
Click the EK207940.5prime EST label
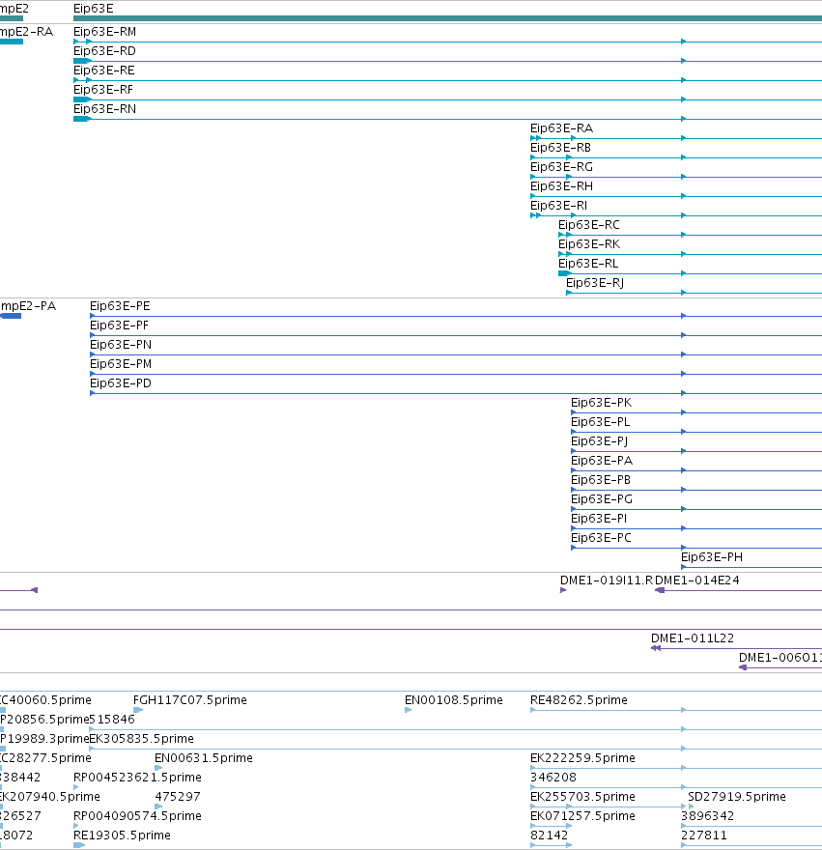coord(50,797)
